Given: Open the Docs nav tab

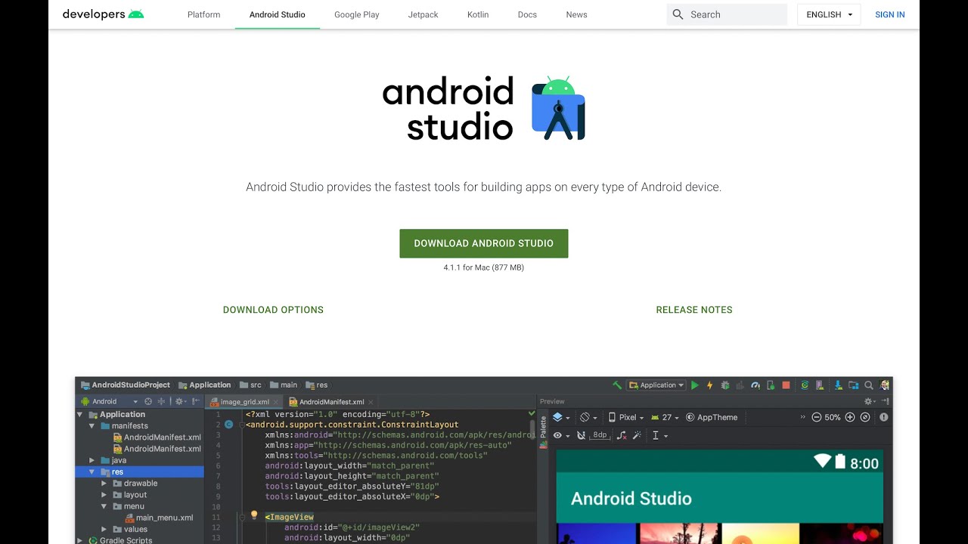Looking at the screenshot, I should 527,14.
